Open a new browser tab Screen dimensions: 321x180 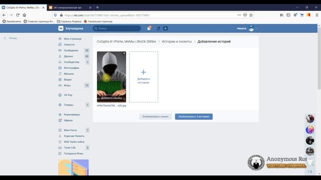(97, 7)
